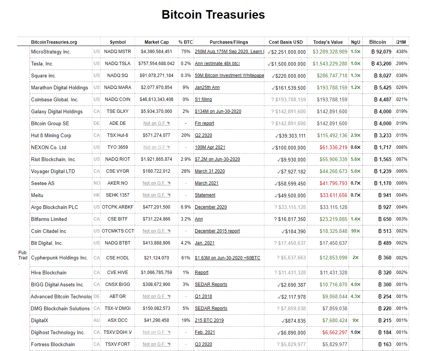Click the NgU column header
This screenshot has height=351, width=442.
point(355,42)
